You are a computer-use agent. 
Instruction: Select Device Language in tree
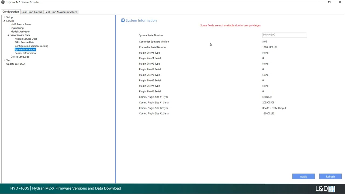tap(20, 57)
